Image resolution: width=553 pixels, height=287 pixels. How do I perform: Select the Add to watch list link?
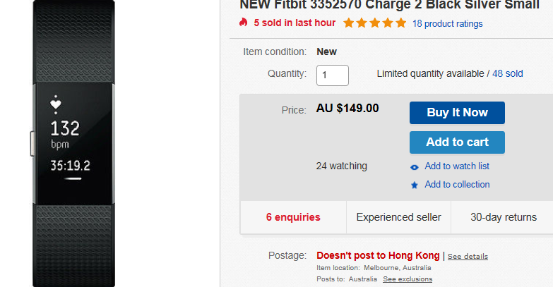pos(457,166)
